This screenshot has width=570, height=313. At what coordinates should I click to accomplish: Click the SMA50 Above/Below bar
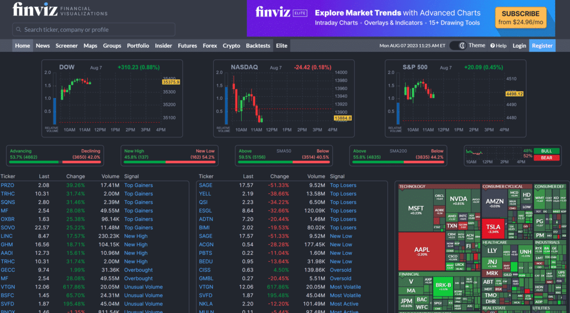pos(284,162)
